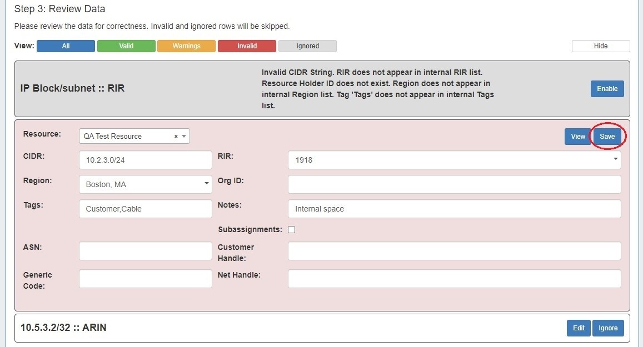Filter view to Invalid rows
Screen dimensions: 643x347
[247, 46]
